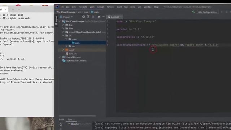Click the version := "0.1" line
The width and height of the screenshot is (231, 130).
(128, 29)
